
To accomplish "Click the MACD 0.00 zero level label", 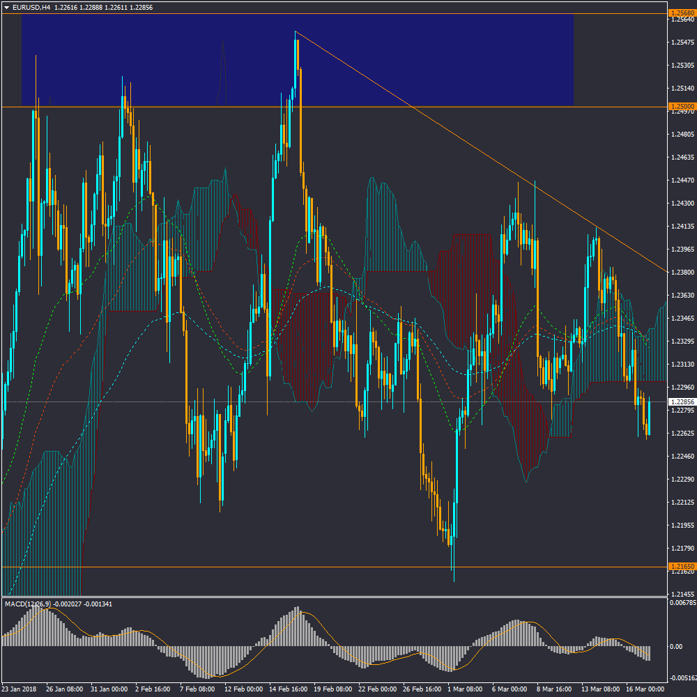I will click(x=675, y=647).
